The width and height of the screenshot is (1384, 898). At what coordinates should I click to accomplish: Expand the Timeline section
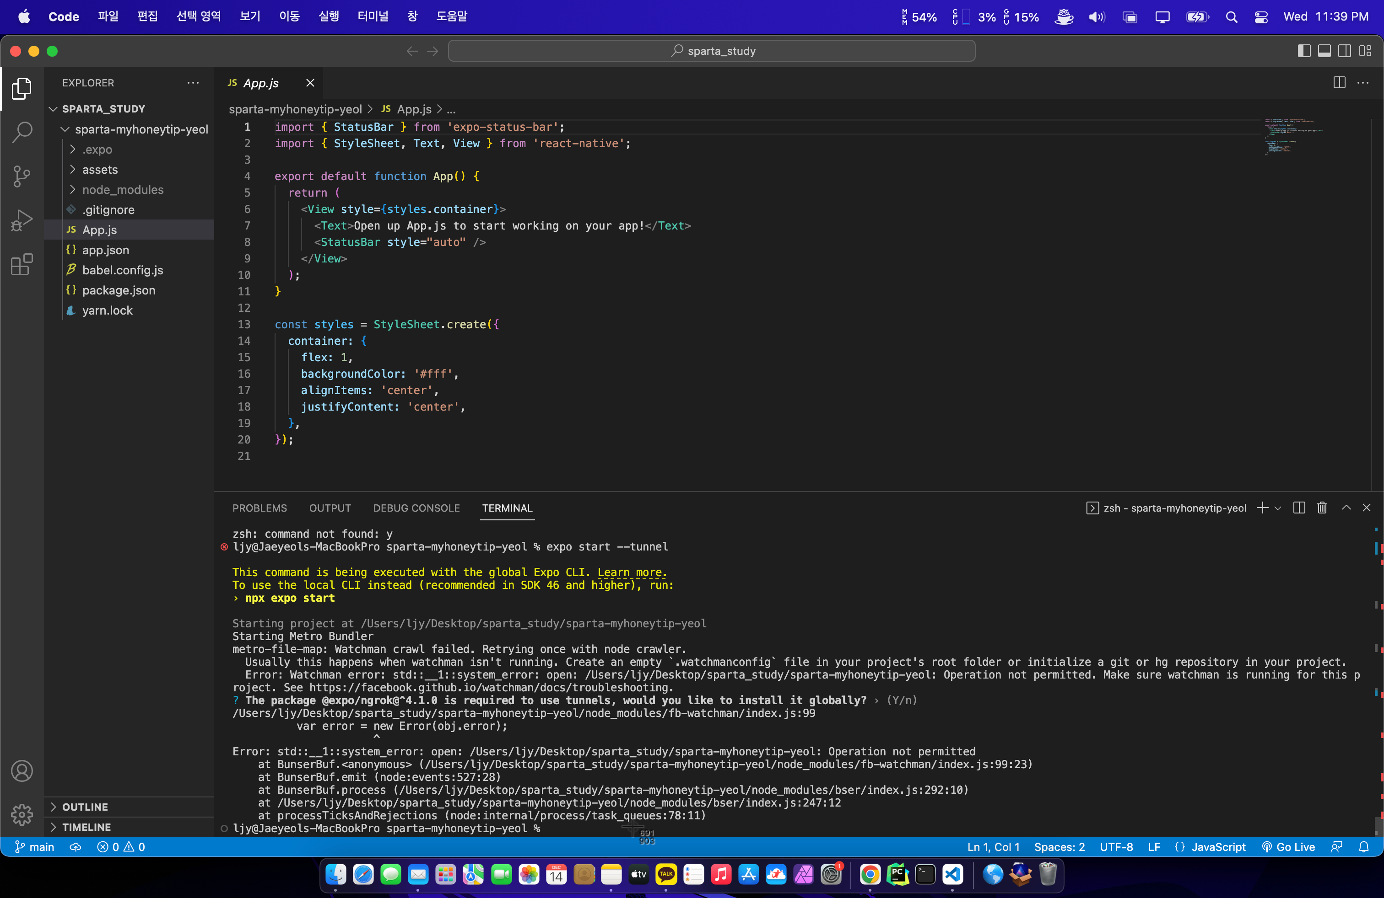[129, 827]
